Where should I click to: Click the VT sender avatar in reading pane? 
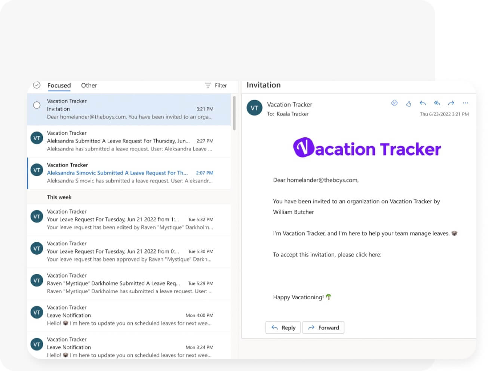pos(255,108)
